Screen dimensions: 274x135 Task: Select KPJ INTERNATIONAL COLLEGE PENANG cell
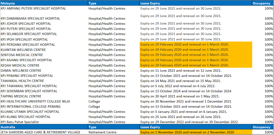(x=44, y=107)
